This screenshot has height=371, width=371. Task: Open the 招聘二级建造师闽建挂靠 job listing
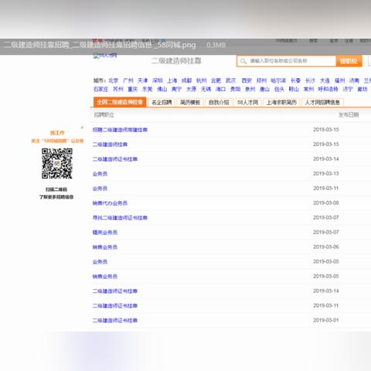pyautogui.click(x=120, y=130)
